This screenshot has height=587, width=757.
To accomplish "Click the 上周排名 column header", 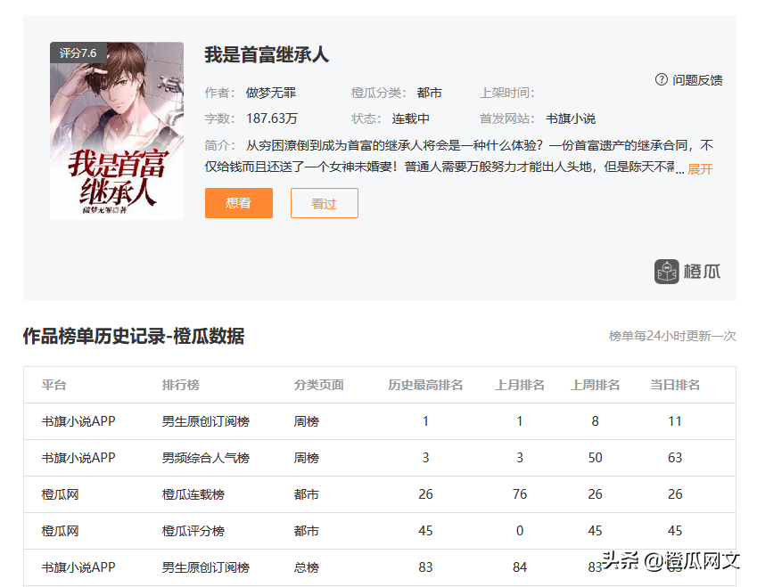I will coord(595,385).
